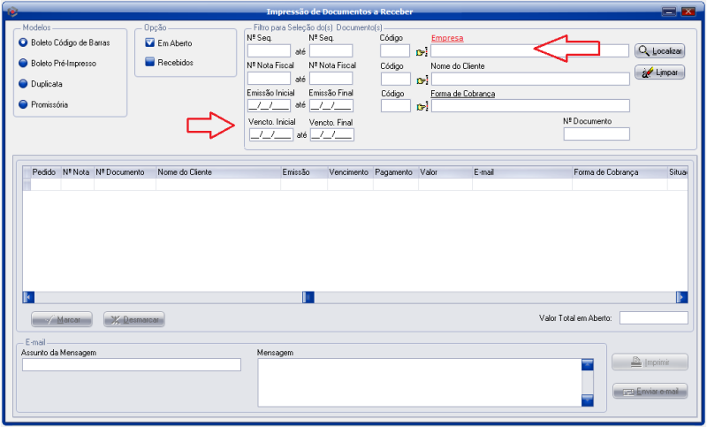Viewport: 707px width, 427px height.
Task: Click the application icon in title bar
Action: point(12,11)
